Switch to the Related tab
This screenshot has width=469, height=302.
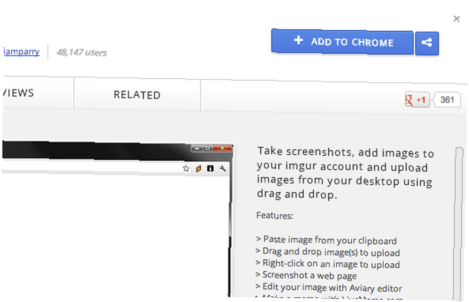pyautogui.click(x=137, y=95)
